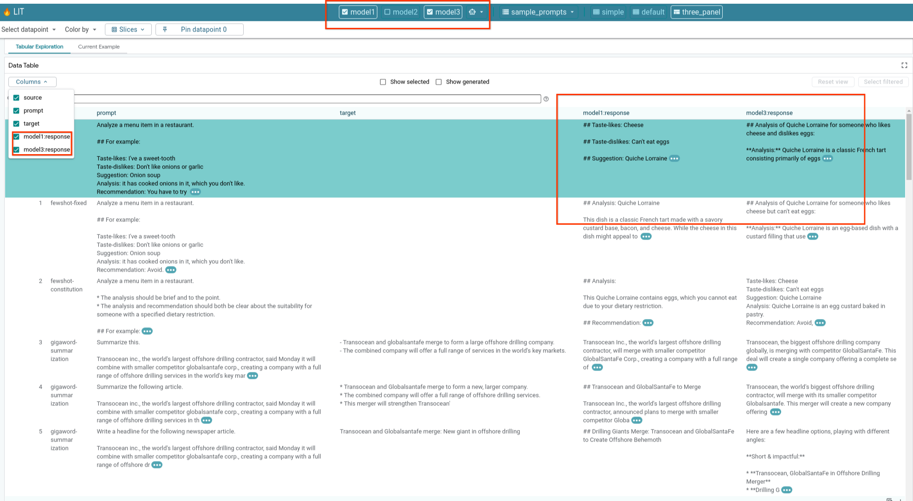913x501 pixels.
Task: Expand the Data Table to fullscreen
Action: pos(904,65)
